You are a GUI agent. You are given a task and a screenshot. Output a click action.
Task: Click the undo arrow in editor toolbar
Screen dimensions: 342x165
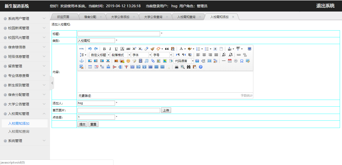90,49
